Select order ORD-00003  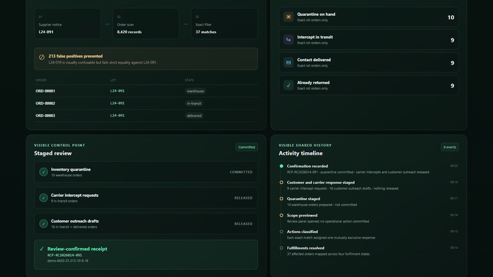[45, 116]
